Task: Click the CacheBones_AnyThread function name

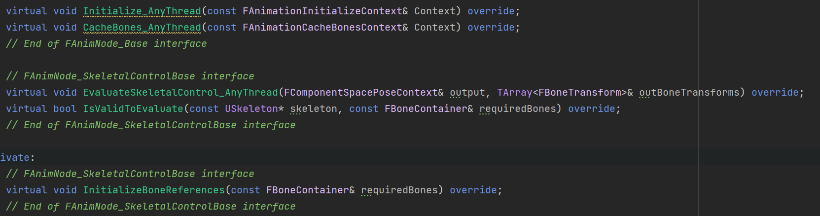Action: coord(142,27)
